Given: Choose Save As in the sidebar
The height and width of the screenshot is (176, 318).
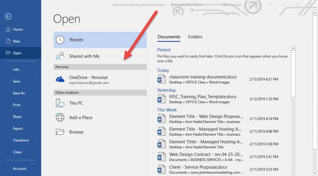Looking at the screenshot, I should [19, 93].
